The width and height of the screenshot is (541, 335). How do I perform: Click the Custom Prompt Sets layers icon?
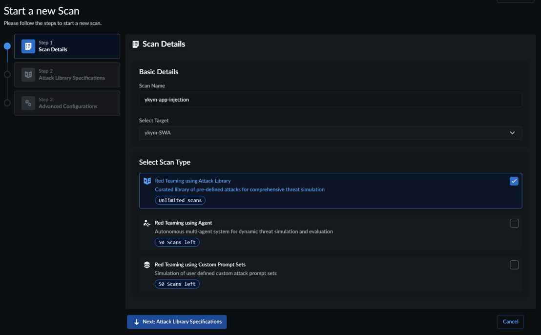pos(147,265)
